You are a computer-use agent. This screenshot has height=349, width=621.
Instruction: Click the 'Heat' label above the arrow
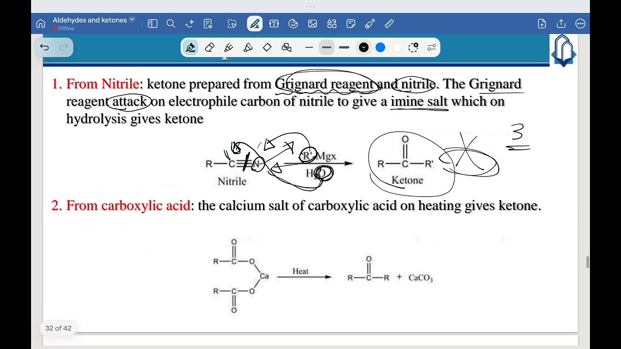click(300, 271)
